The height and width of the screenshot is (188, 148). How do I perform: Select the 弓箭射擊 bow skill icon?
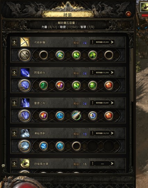pyautogui.click(x=25, y=42)
